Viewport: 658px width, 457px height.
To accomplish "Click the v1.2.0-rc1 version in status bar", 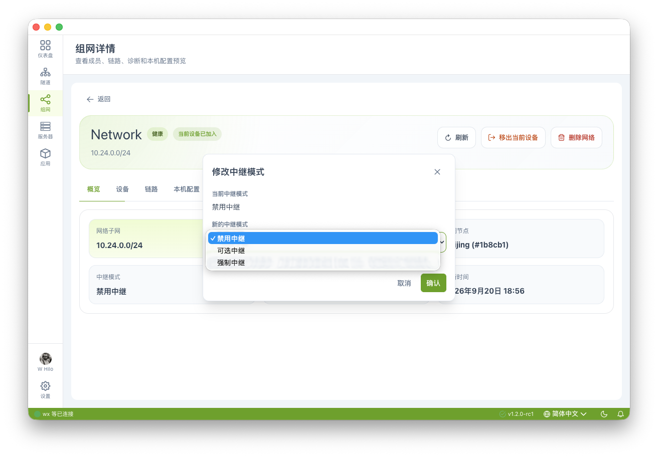I will click(517, 414).
